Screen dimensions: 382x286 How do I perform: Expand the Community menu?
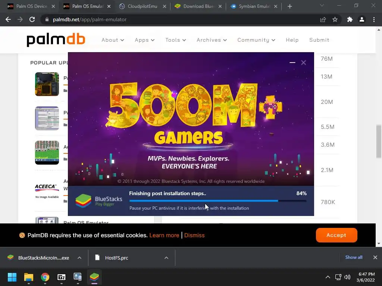256,40
